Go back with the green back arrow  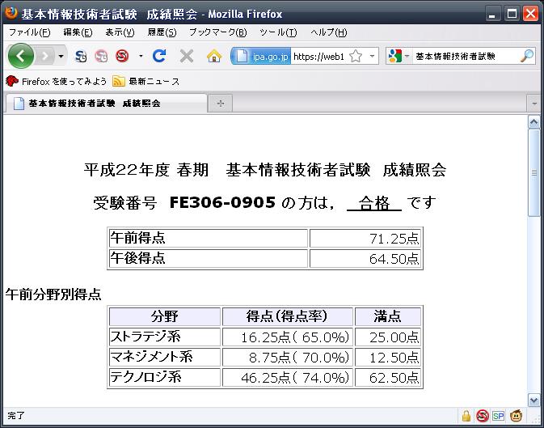(21, 56)
